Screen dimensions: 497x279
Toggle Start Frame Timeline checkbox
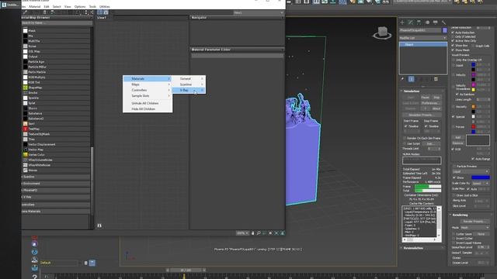click(405, 126)
